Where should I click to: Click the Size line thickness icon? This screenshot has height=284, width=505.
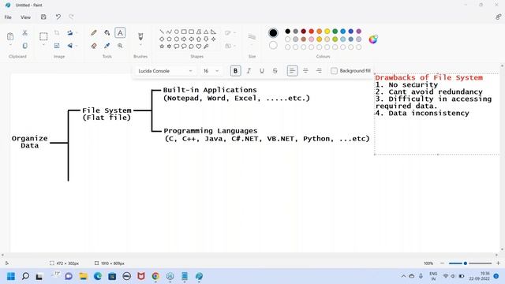click(x=252, y=37)
